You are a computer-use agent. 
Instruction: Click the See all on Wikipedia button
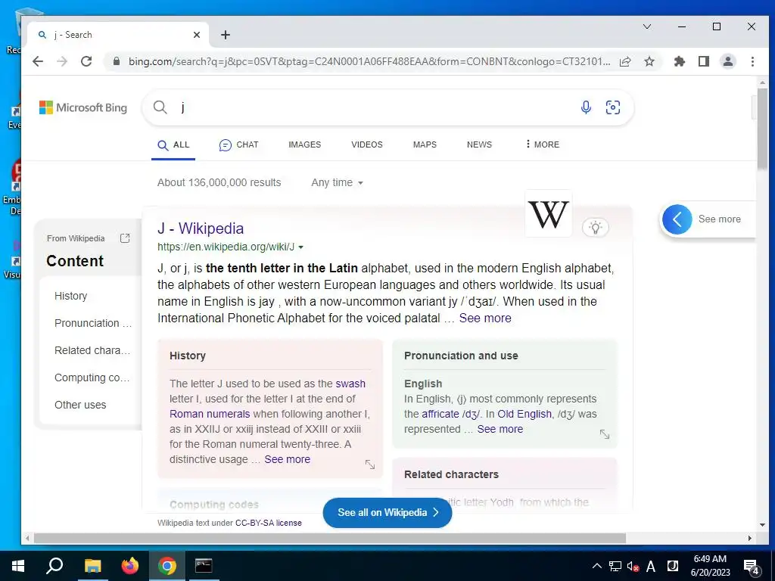(387, 512)
